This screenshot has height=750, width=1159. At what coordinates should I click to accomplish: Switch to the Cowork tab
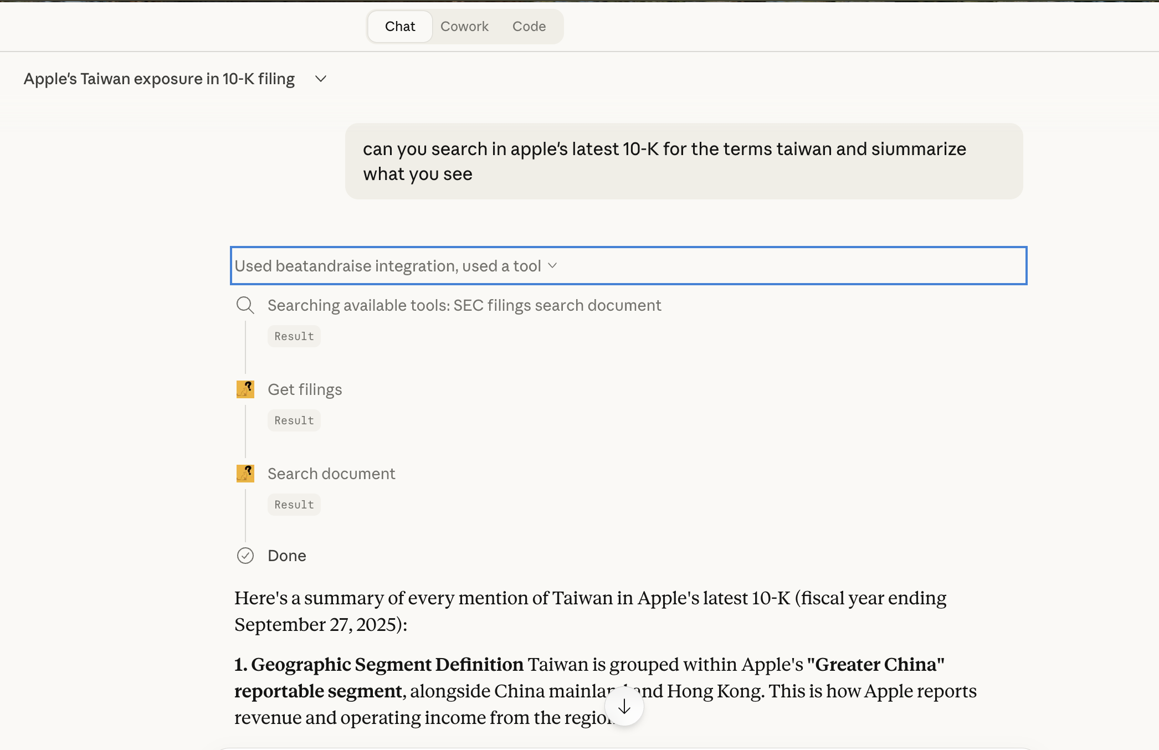[464, 27]
